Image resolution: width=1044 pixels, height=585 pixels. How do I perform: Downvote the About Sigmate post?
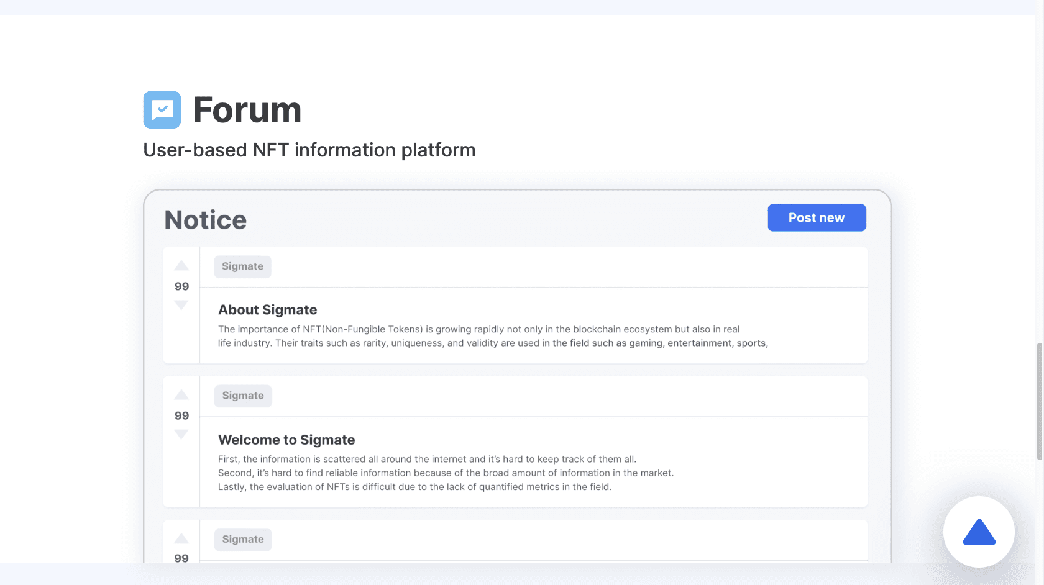pos(181,305)
